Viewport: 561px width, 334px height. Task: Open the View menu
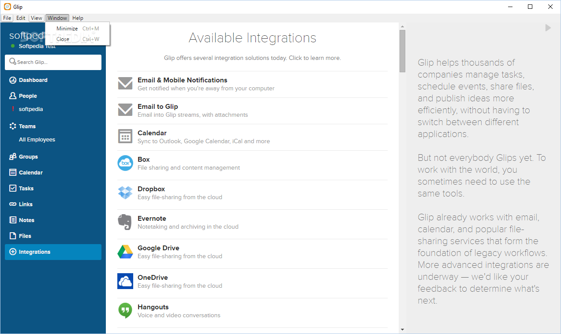click(37, 18)
